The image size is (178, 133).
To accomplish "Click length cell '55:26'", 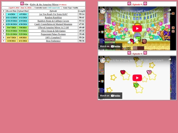I will (x=82, y=37).
